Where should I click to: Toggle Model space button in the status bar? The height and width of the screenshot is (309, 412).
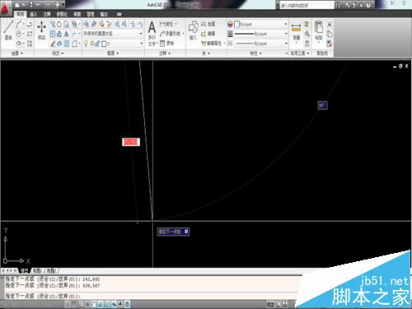pos(270,304)
